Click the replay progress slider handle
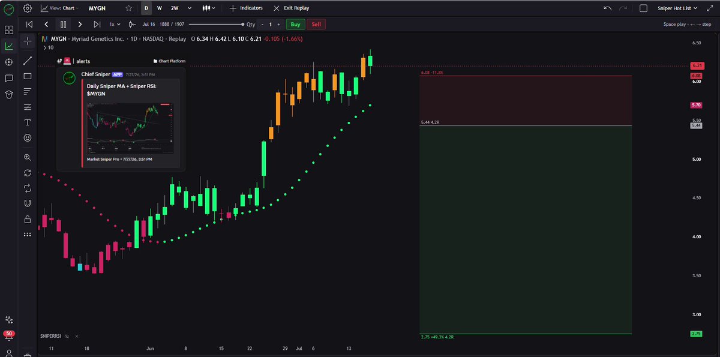 tap(241, 25)
